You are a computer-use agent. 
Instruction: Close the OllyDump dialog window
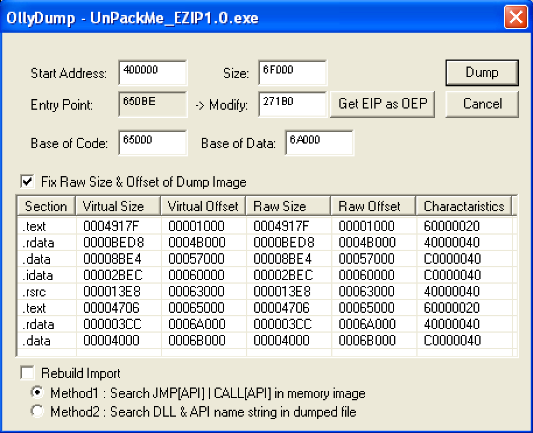516,17
